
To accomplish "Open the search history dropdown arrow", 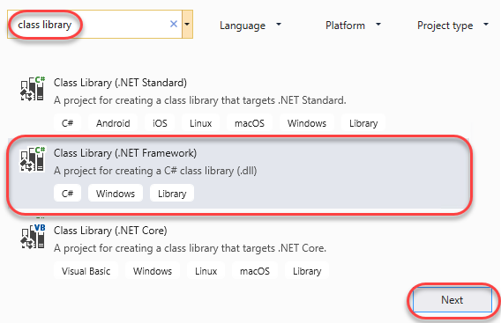I will 187,25.
